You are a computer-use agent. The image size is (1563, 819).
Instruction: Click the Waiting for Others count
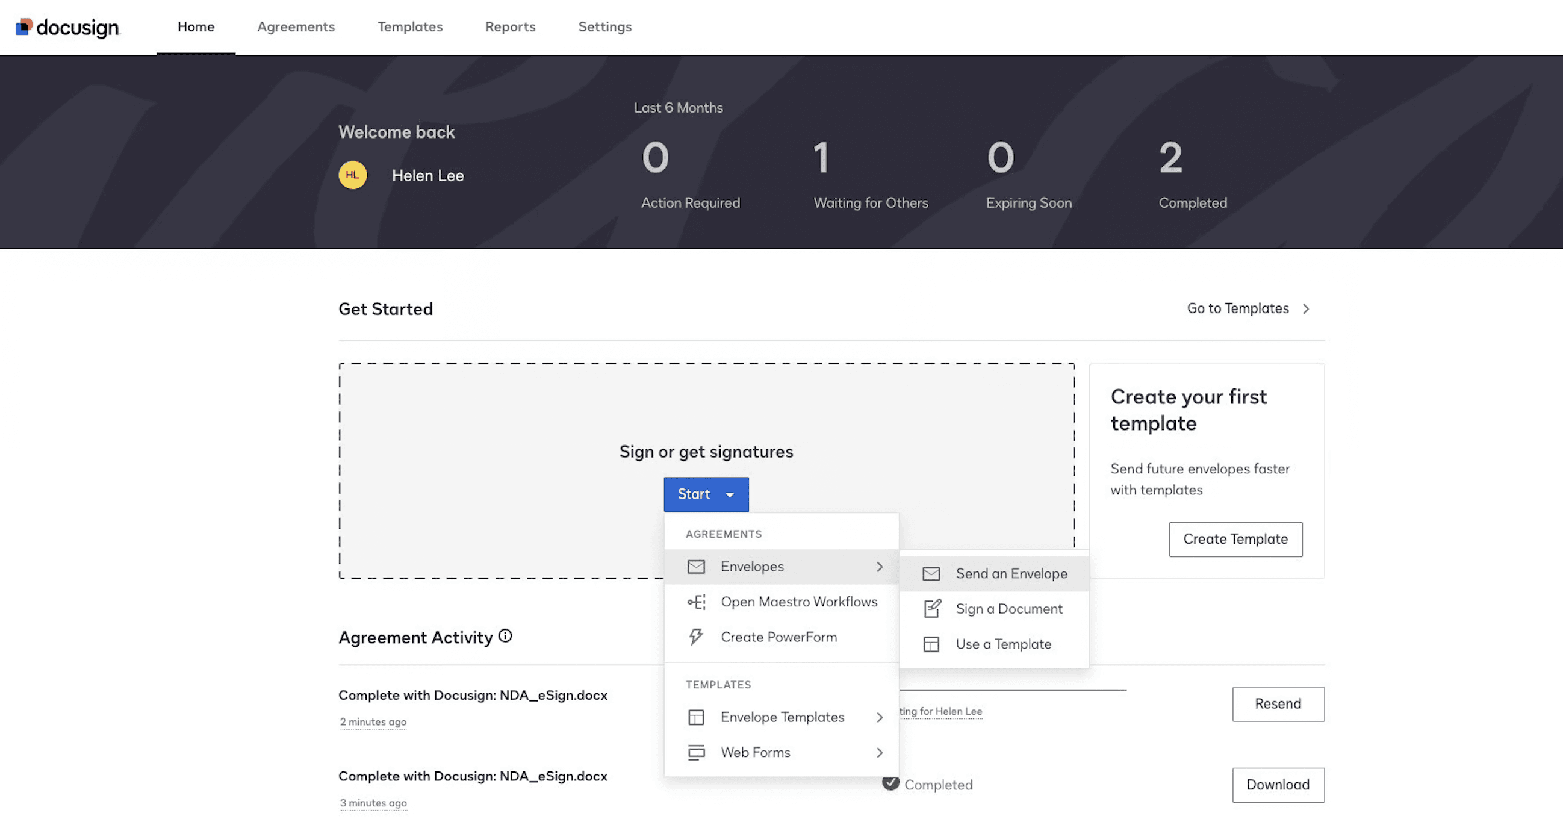pyautogui.click(x=821, y=158)
